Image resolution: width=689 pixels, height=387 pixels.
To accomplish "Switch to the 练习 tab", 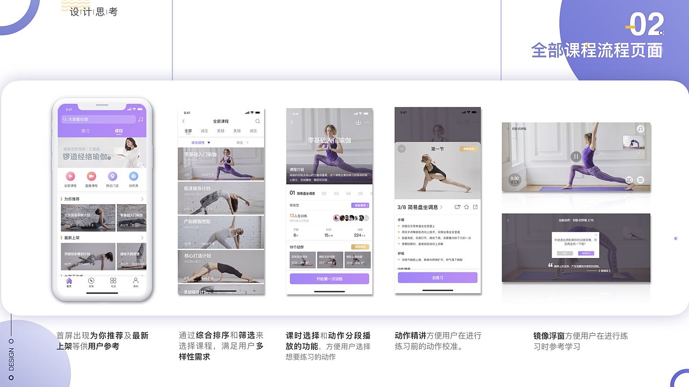I will [x=86, y=131].
